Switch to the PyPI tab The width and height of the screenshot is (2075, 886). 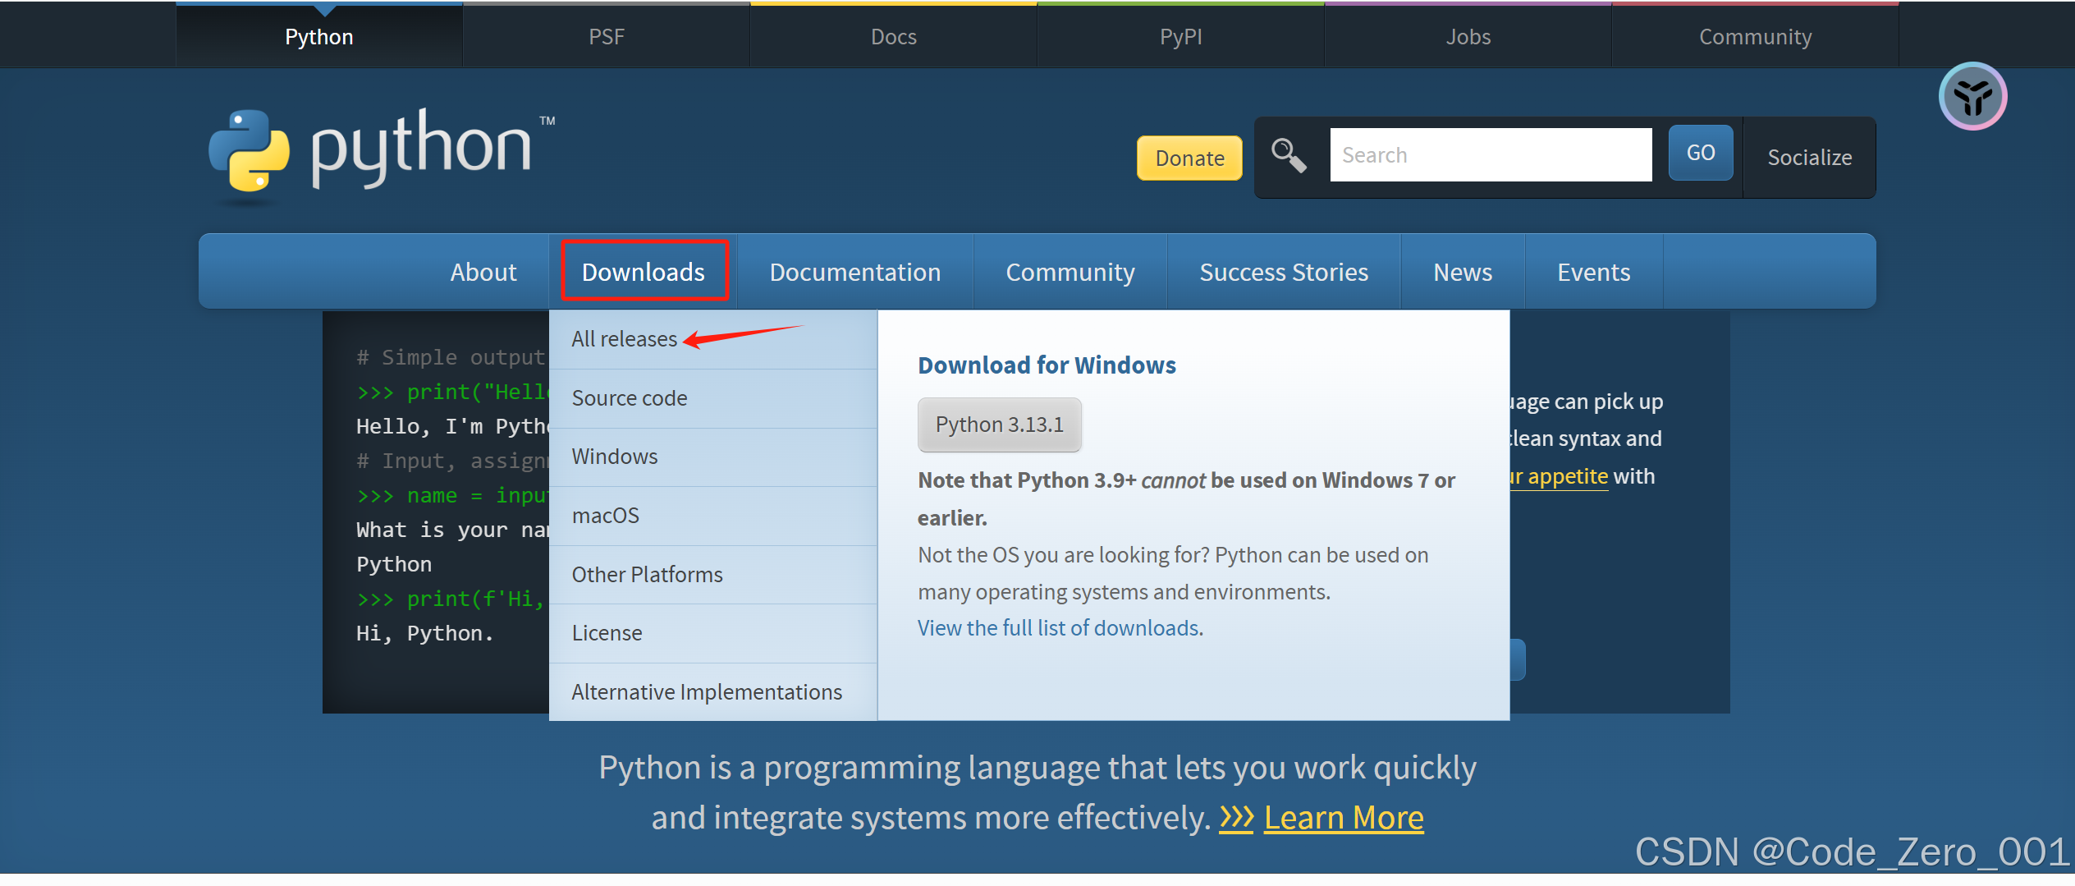tap(1180, 36)
